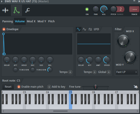Click the hand icon beside Fine tune

[136, 87]
